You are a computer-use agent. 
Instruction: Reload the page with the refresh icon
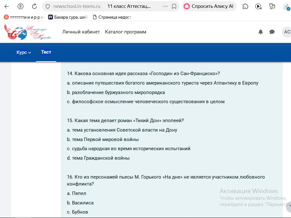[34, 7]
